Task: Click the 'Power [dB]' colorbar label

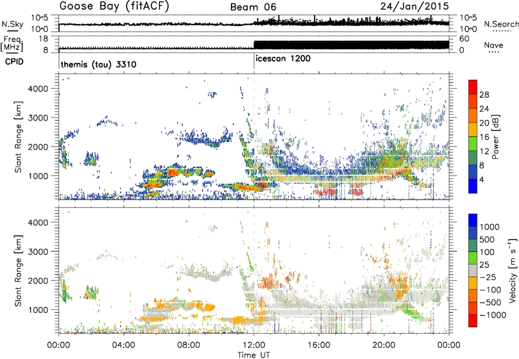Action: (x=496, y=137)
